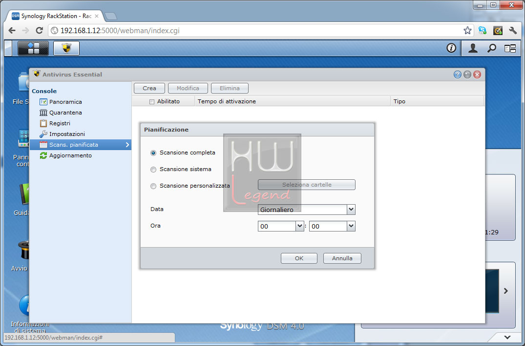525x346 pixels.
Task: Open the Scans. pianificata section
Action: click(81, 145)
